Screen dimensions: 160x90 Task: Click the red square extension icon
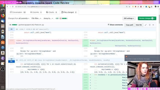135,7
